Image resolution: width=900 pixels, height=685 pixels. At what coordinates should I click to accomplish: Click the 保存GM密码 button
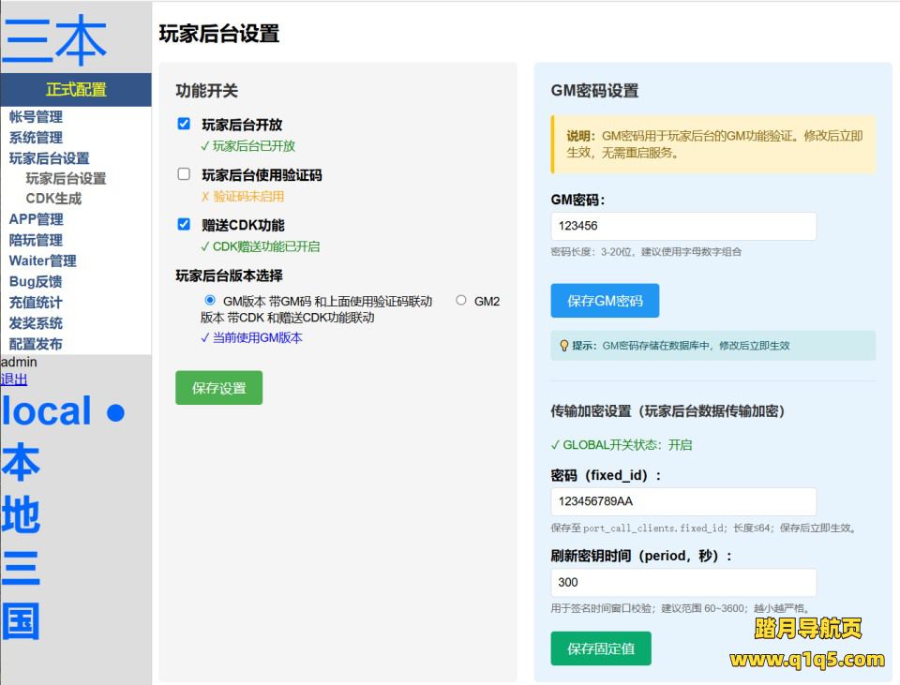tap(605, 300)
